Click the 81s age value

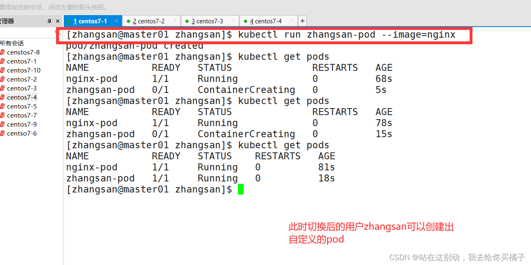(x=327, y=167)
